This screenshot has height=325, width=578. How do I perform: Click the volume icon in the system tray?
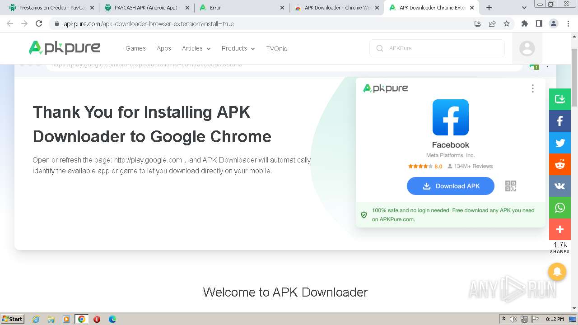513,319
